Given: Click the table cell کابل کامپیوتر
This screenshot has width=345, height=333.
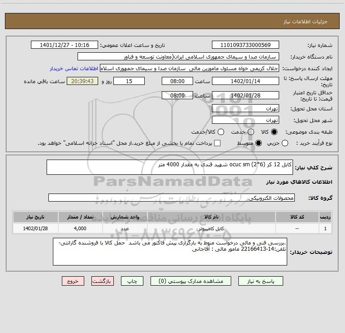Looking at the screenshot, I should pyautogui.click(x=211, y=228).
